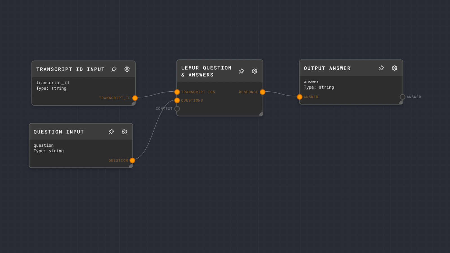The width and height of the screenshot is (450, 253).
Task: Pin the Question Input node
Action: point(111,132)
